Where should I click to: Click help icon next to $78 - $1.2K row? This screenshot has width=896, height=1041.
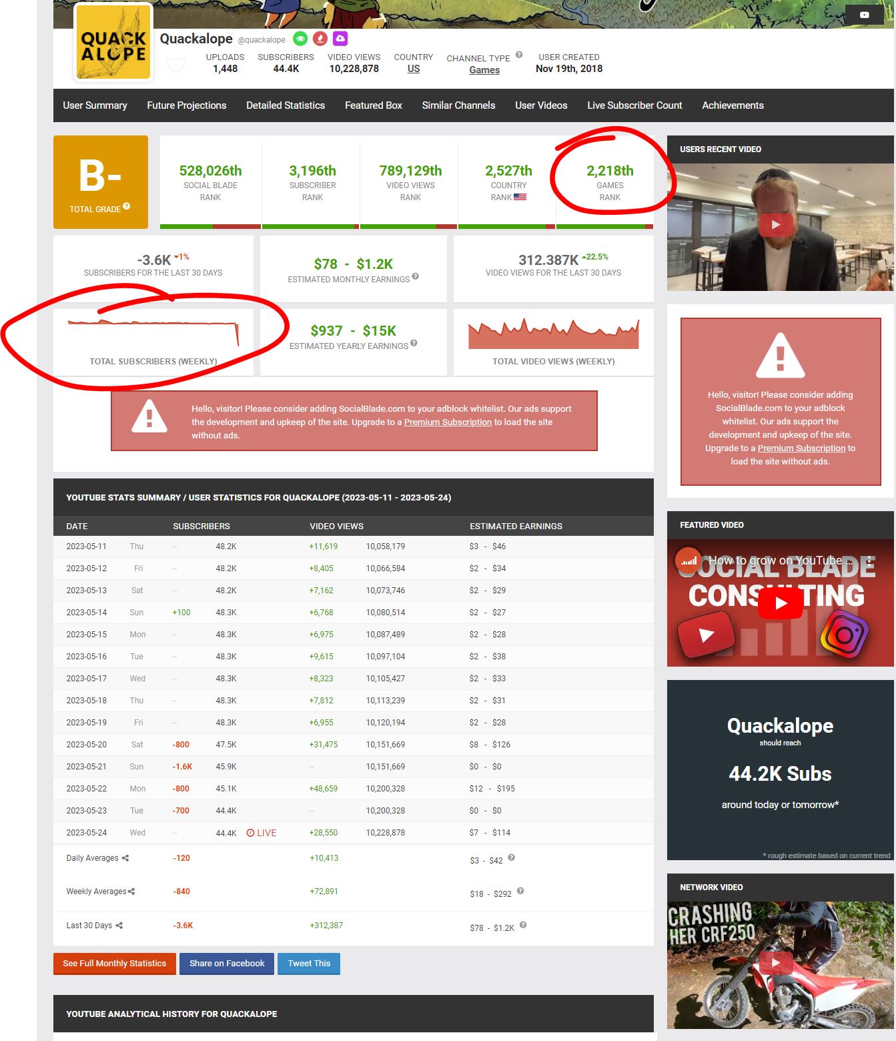(x=523, y=925)
